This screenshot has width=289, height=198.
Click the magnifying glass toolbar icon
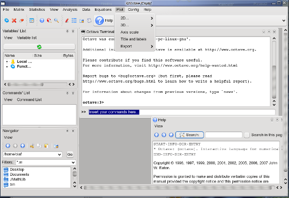[x=56, y=21]
